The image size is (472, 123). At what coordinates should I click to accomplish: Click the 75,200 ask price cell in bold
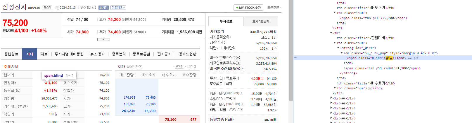(150, 111)
